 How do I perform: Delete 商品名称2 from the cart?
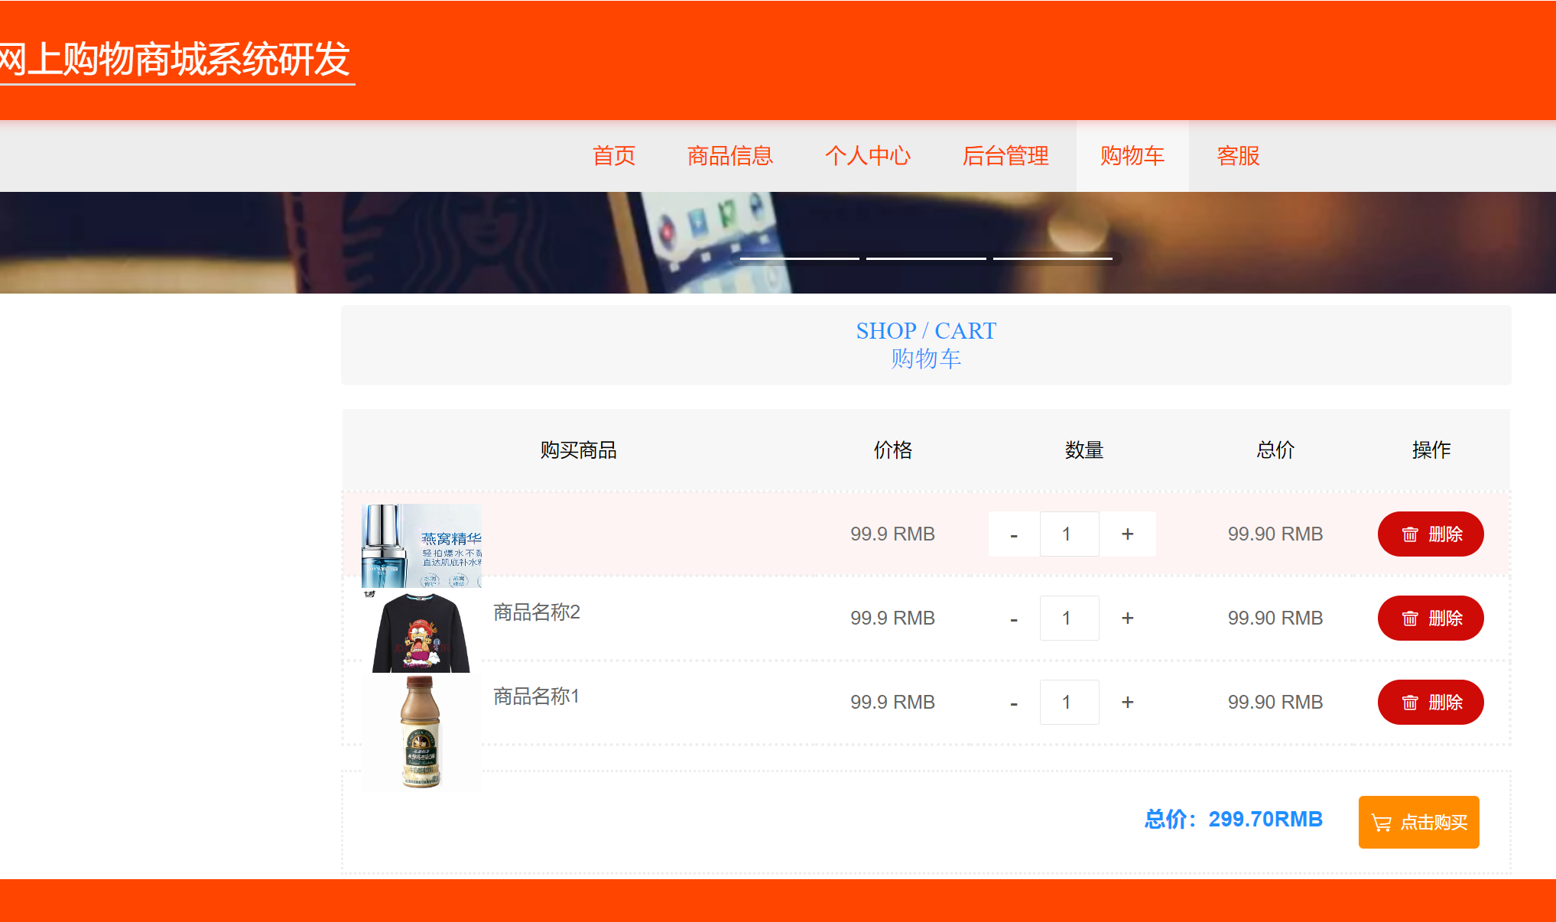(1430, 618)
